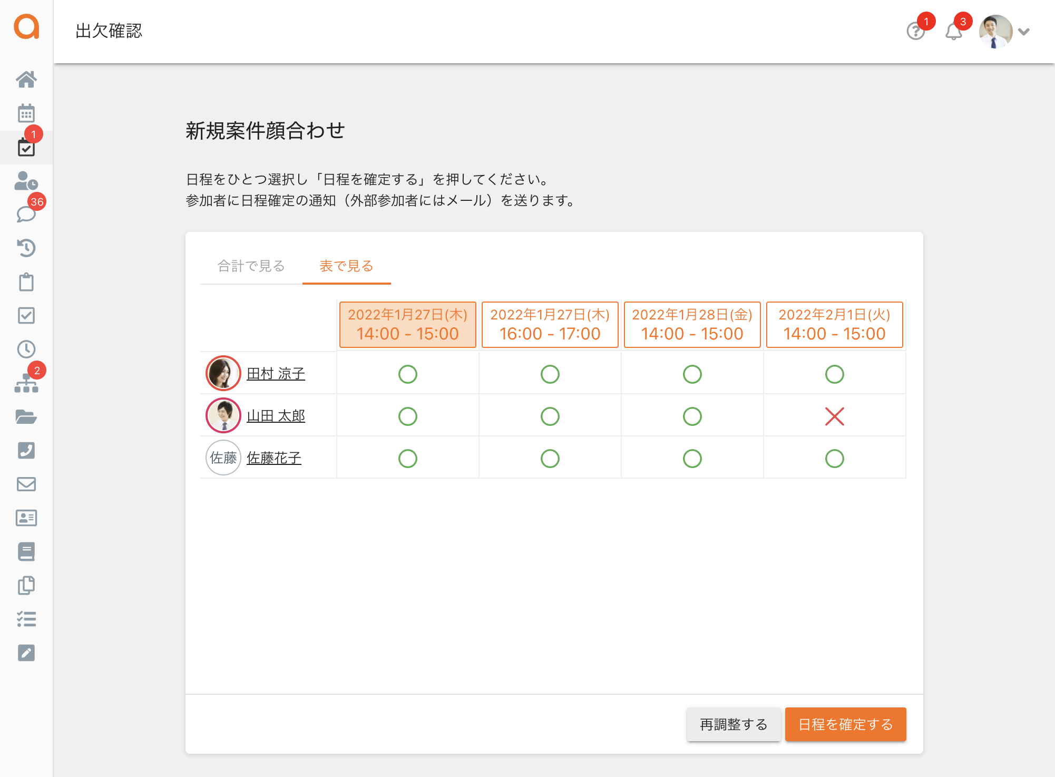Open the org chart icon with badge 2

pyautogui.click(x=26, y=383)
